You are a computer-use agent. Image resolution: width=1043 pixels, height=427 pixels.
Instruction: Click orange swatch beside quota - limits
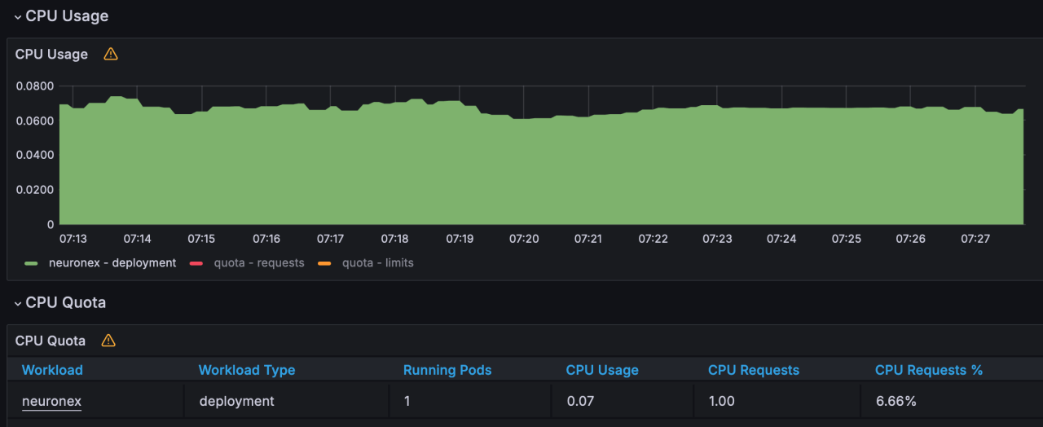pyautogui.click(x=324, y=263)
